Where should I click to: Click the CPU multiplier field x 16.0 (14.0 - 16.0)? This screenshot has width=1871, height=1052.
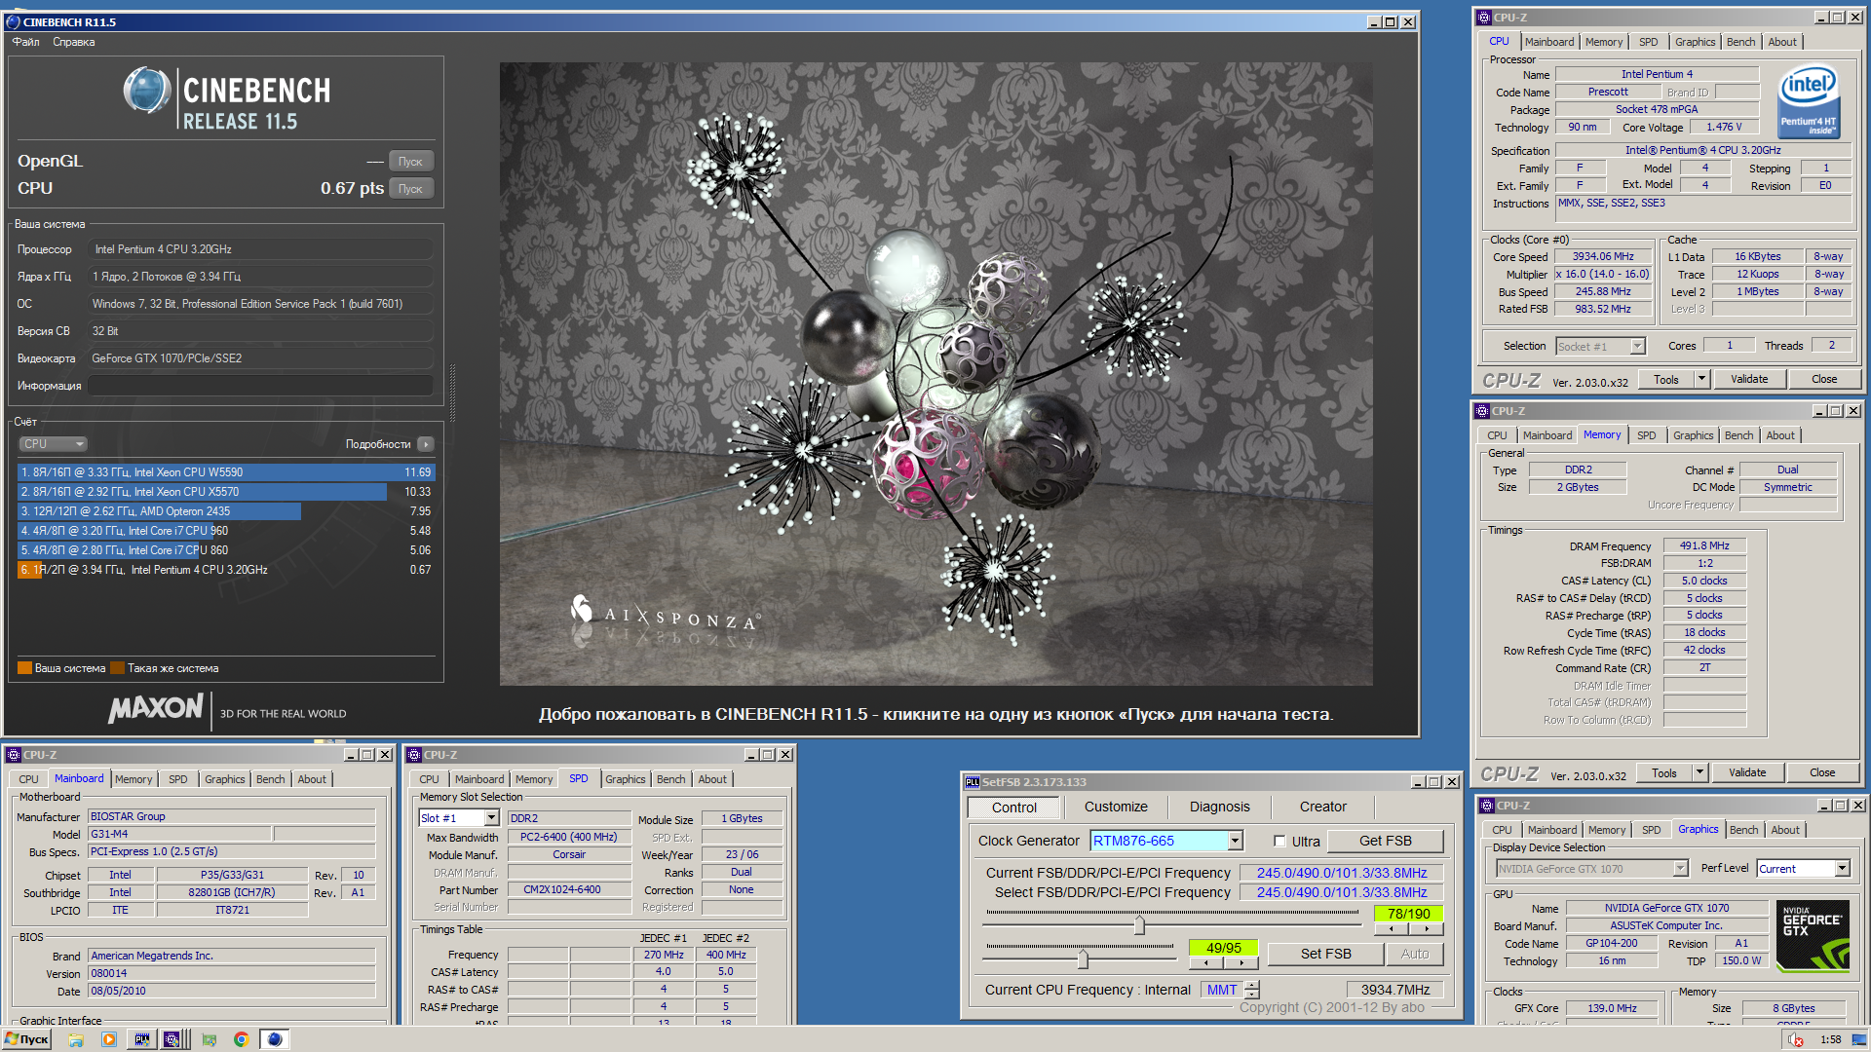pos(1604,275)
